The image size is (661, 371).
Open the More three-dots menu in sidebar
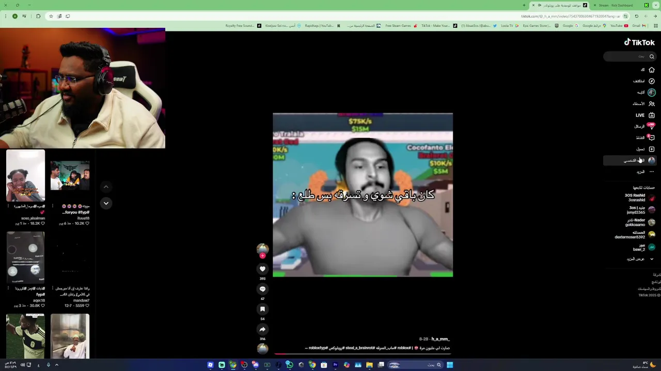[652, 172]
